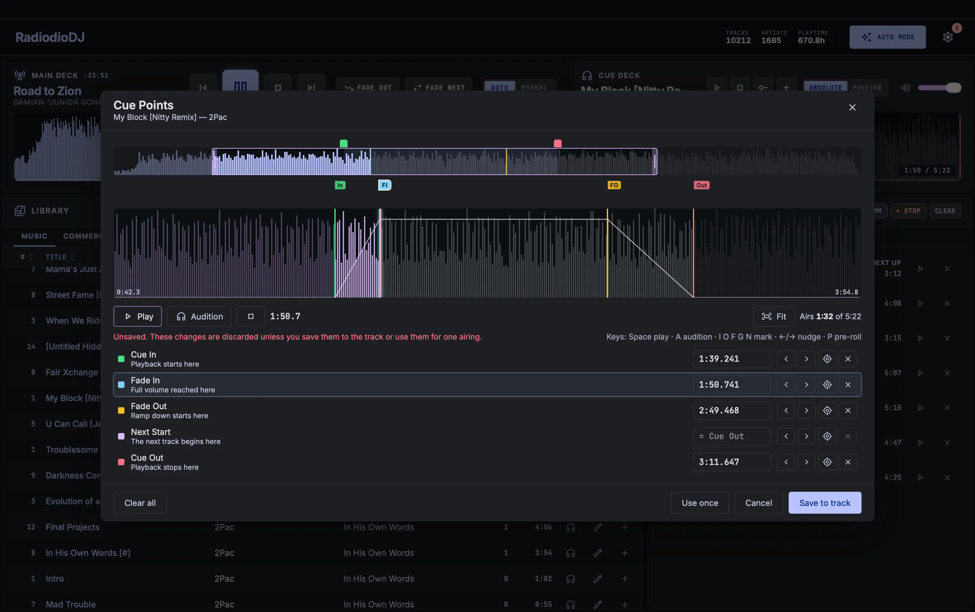Select the red Out marker label
The width and height of the screenshot is (975, 612).
(x=701, y=185)
